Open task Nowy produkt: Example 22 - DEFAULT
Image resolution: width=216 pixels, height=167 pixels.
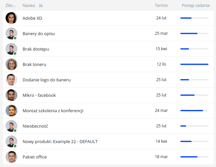pos(60,141)
